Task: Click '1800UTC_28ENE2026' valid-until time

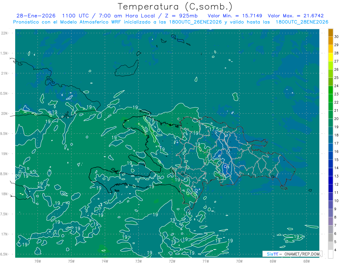Action: [x=302, y=22]
